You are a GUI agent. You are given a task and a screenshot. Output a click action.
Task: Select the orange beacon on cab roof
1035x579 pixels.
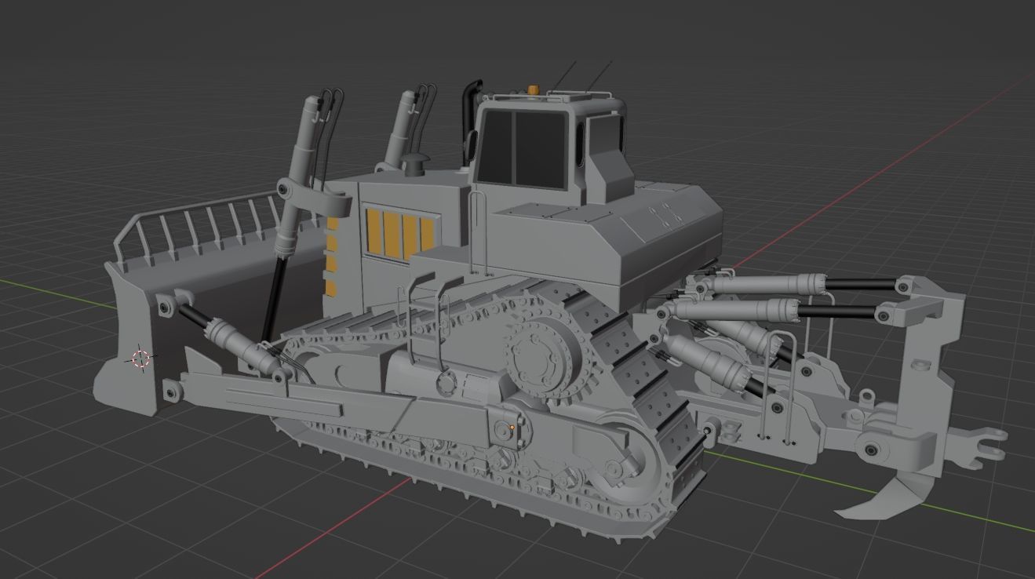tap(534, 90)
